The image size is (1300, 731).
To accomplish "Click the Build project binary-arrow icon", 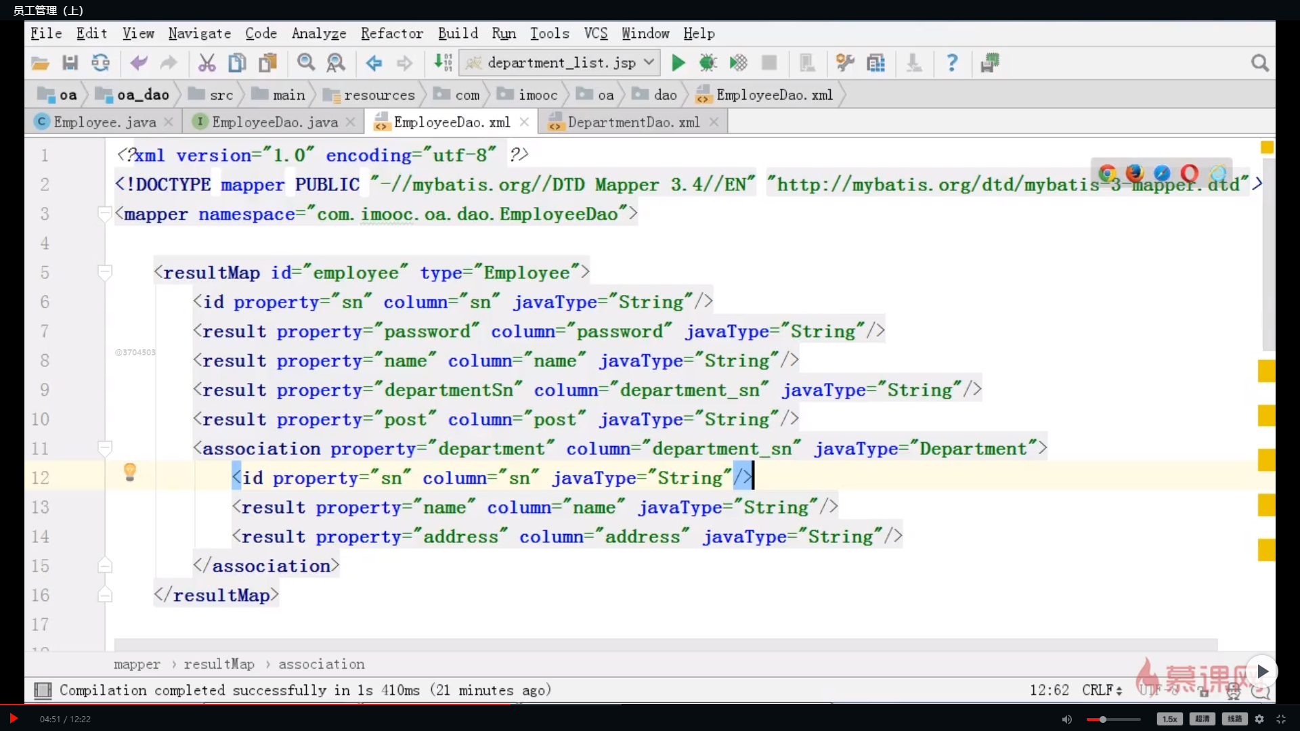I will click(443, 63).
